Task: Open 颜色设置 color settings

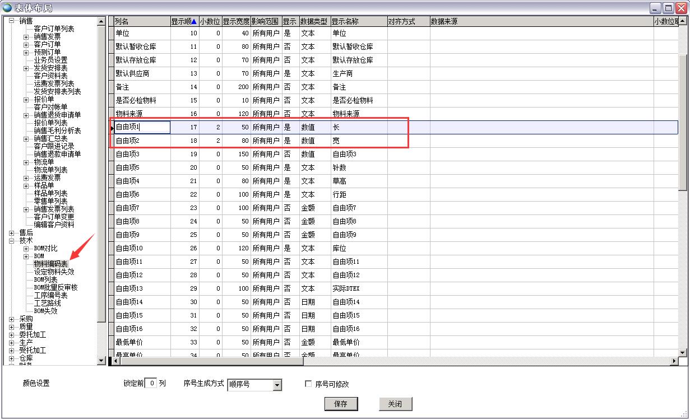Action: click(x=36, y=384)
